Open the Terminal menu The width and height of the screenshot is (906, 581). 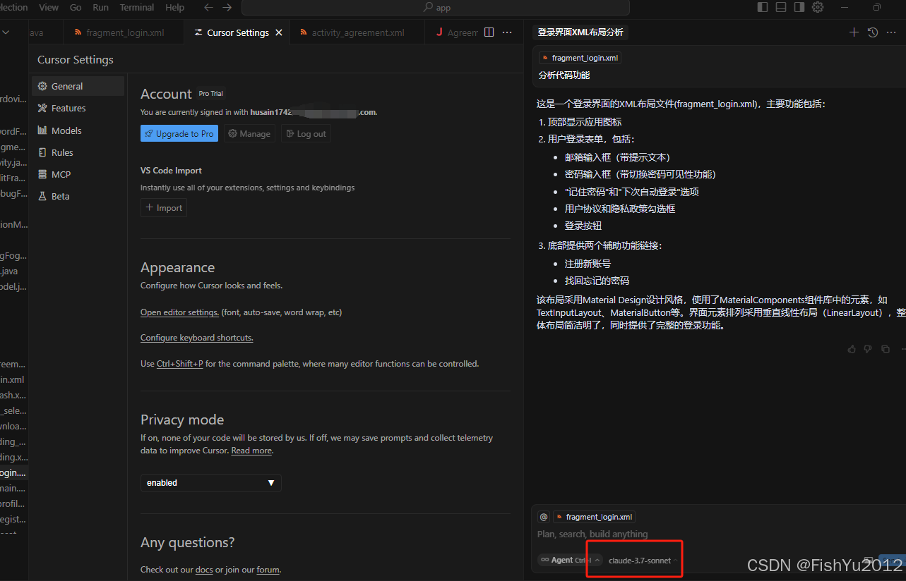click(137, 7)
